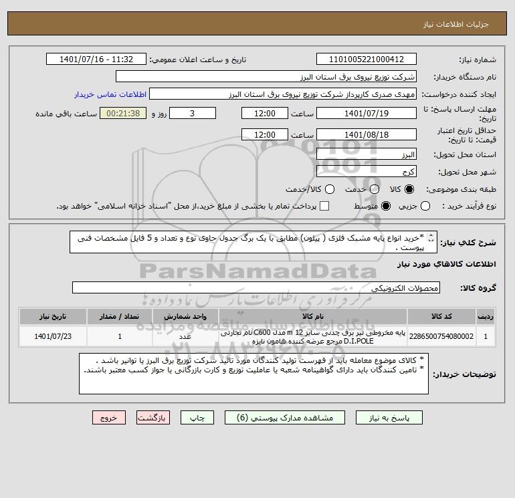This screenshot has width=515, height=498.
Task: Select the 'کالا' radio button
Action: (x=409, y=189)
